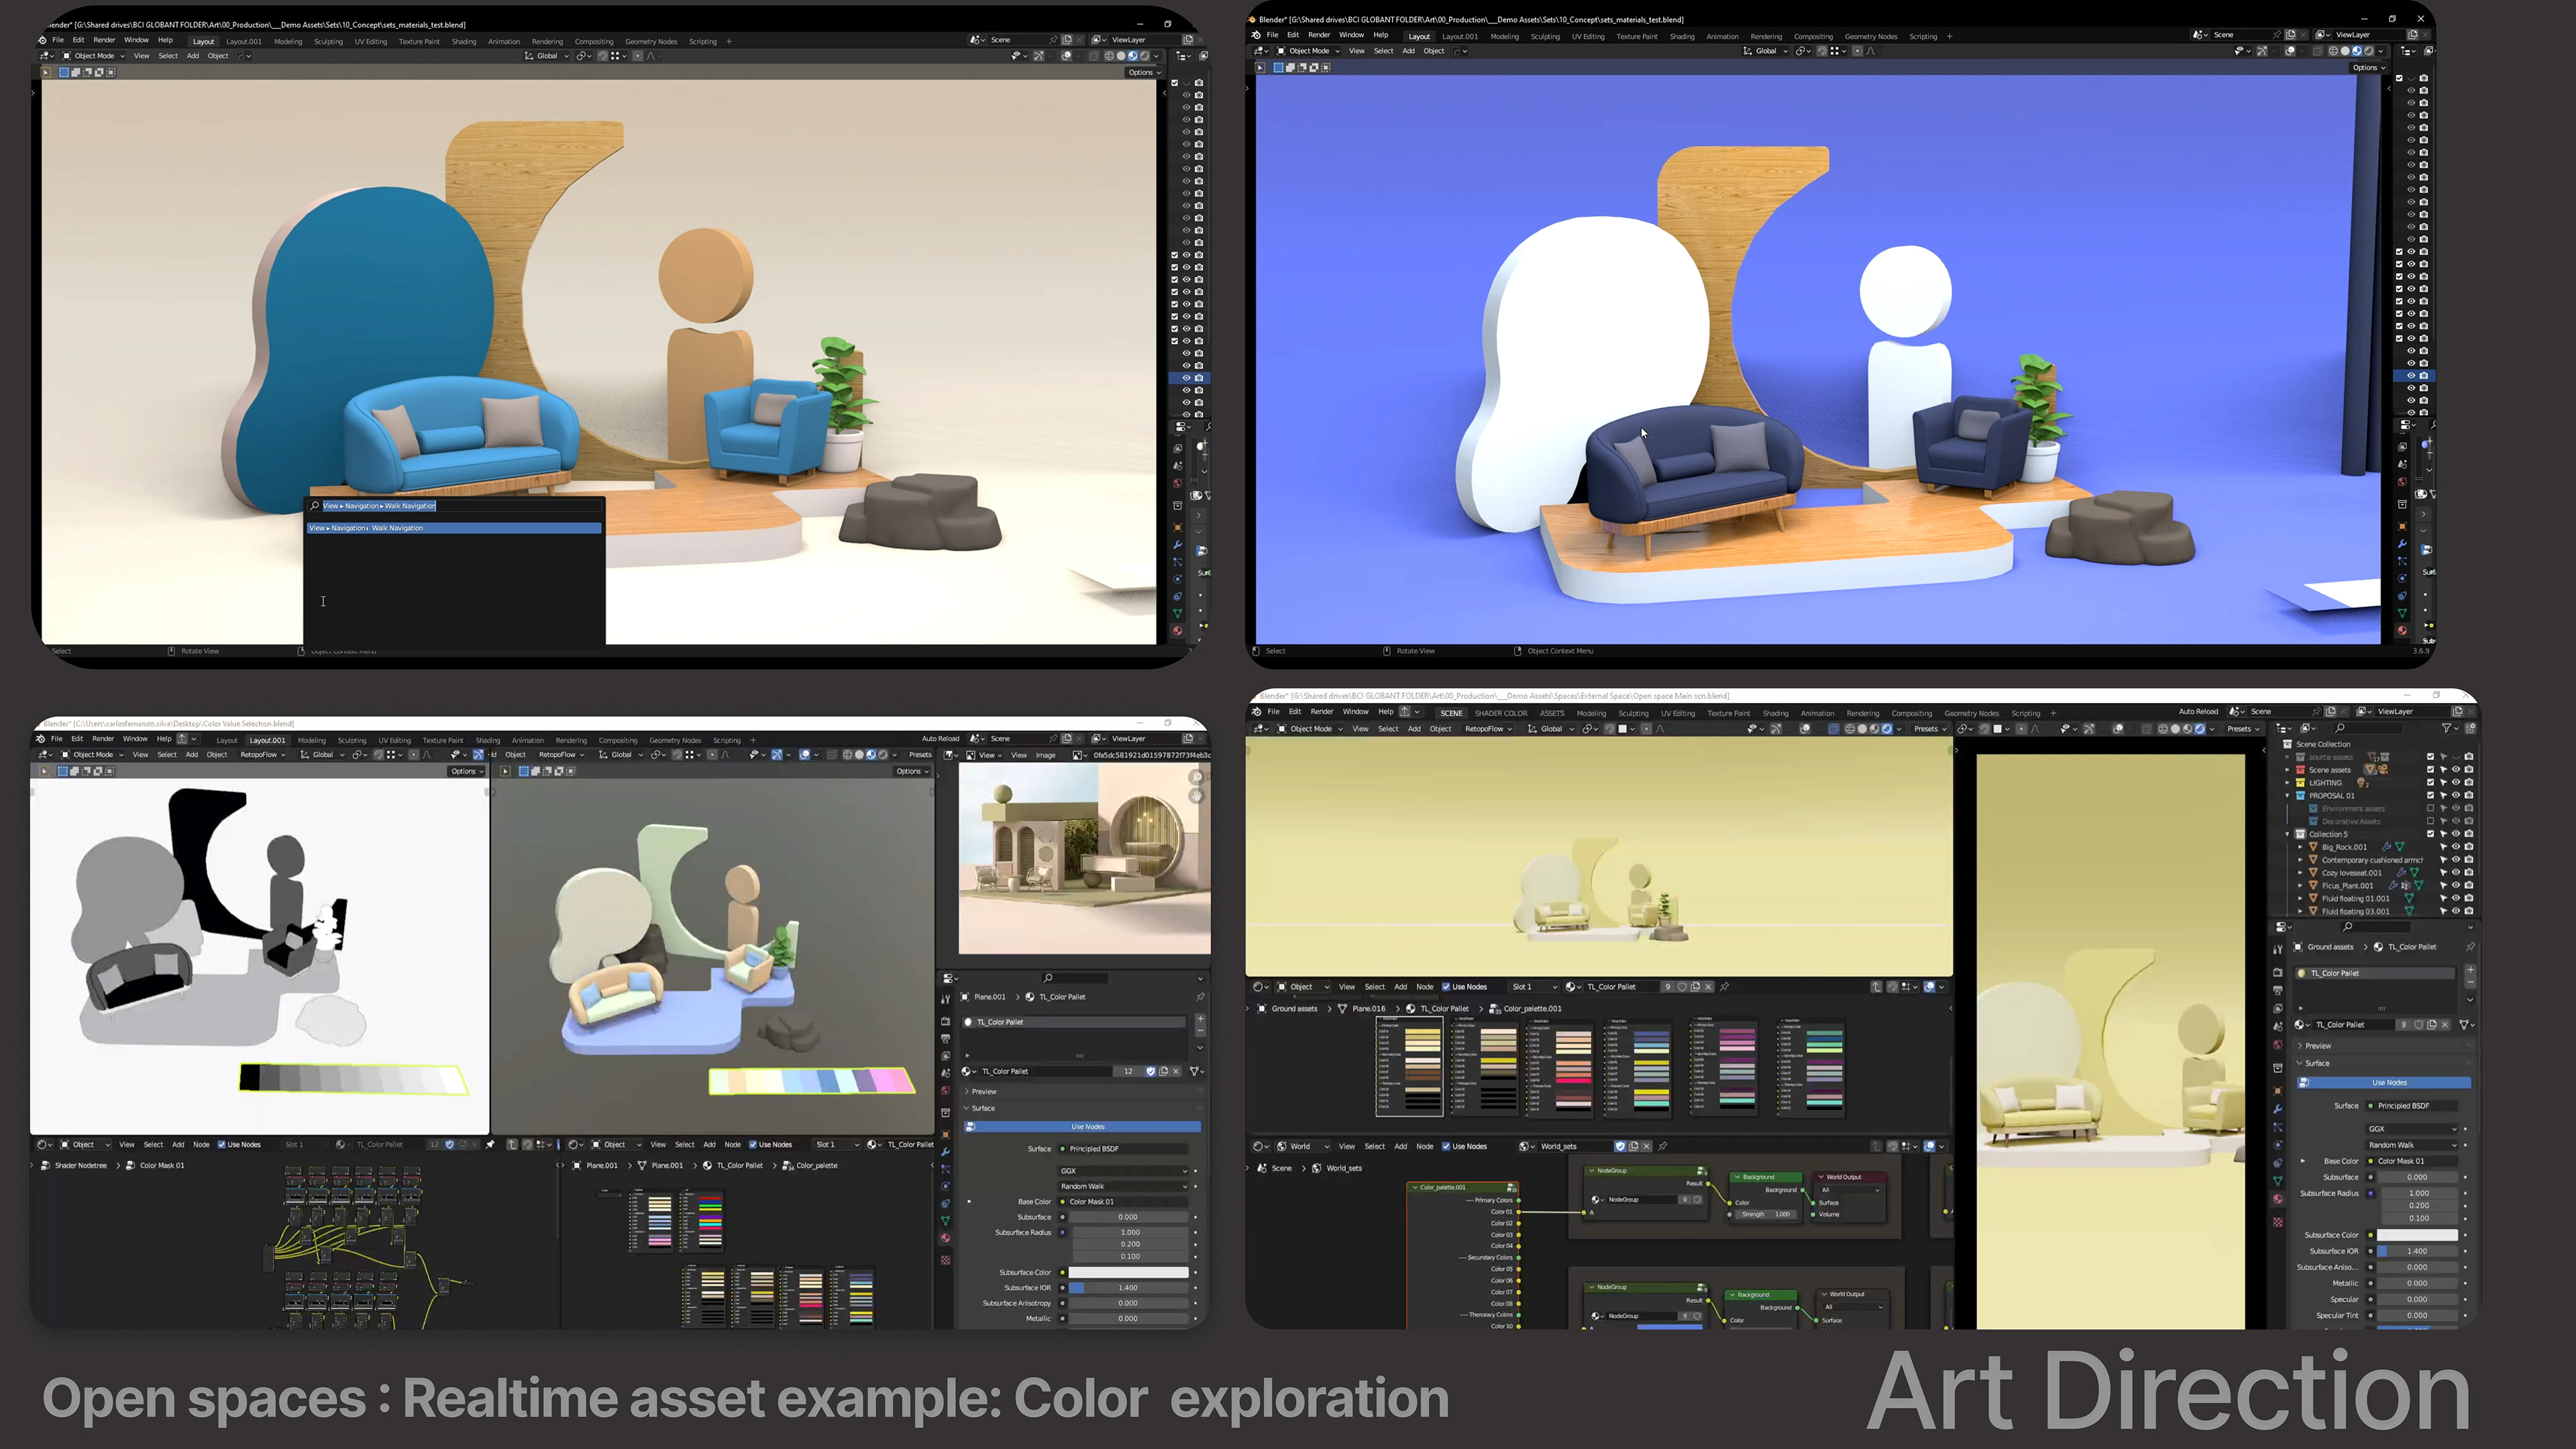
Task: Hide Scene assets collection with eye icon
Action: 2456,770
